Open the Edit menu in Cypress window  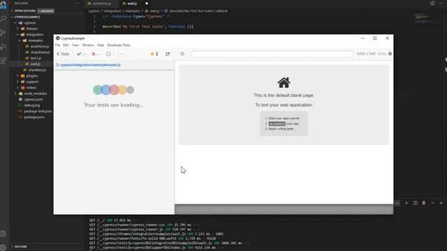pos(66,45)
